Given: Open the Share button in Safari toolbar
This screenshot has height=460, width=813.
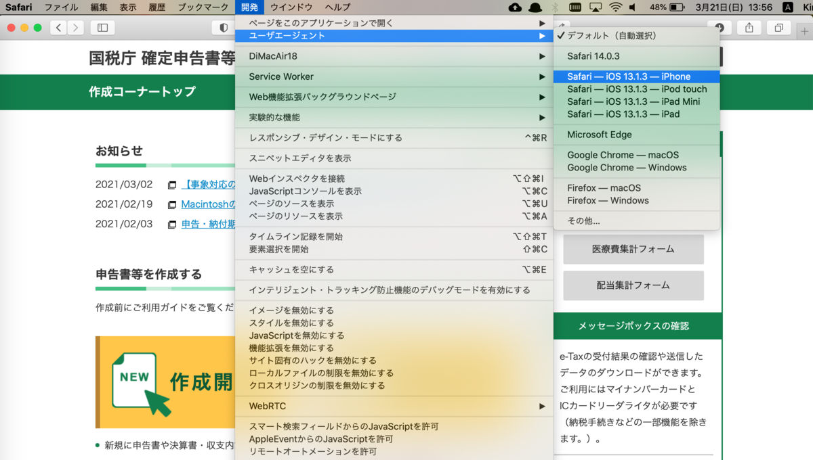Looking at the screenshot, I should click(749, 28).
